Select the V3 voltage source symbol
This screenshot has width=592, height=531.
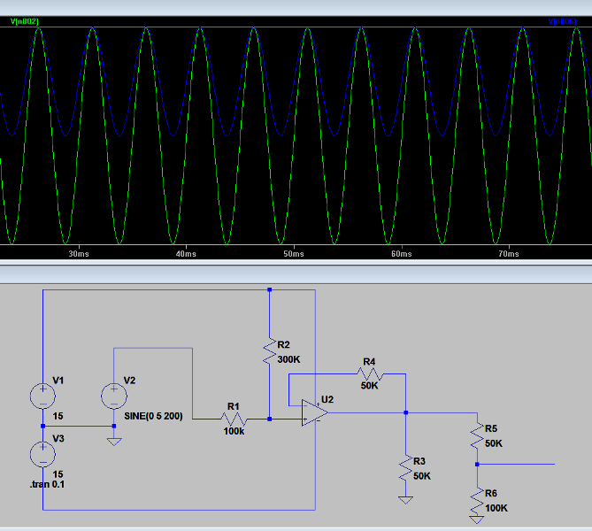point(42,454)
